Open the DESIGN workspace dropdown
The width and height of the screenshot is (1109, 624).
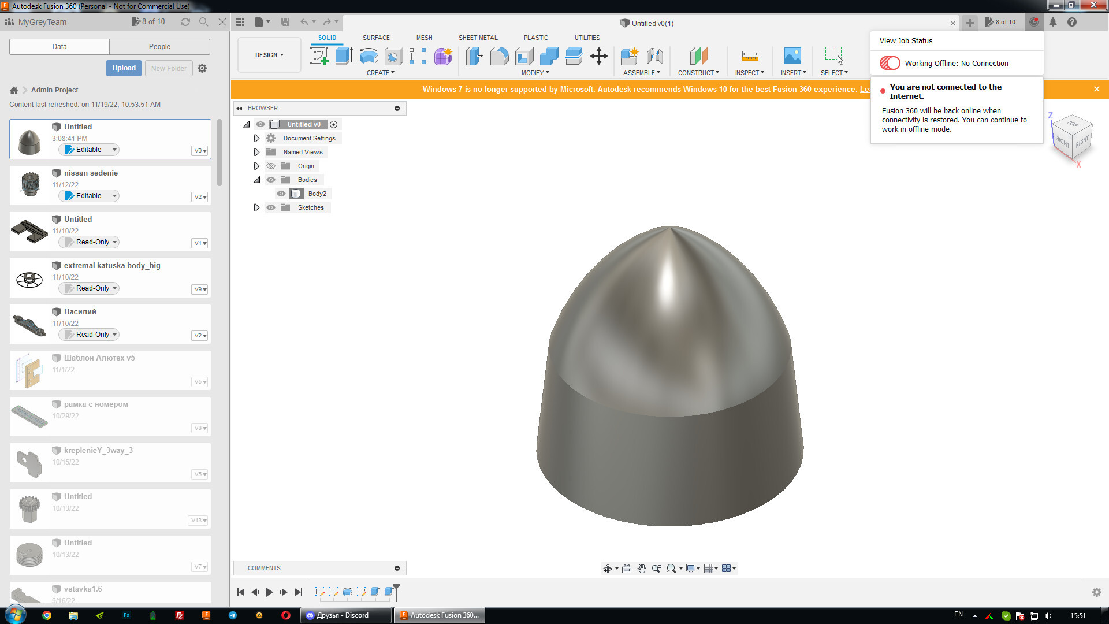pos(269,55)
